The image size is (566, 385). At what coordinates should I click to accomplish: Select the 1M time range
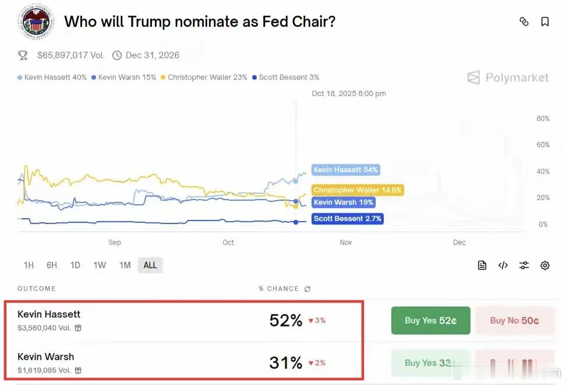pos(125,265)
